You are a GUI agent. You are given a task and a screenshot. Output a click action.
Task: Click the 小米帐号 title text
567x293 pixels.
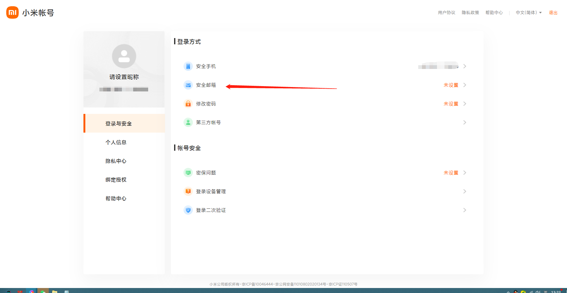tap(38, 13)
